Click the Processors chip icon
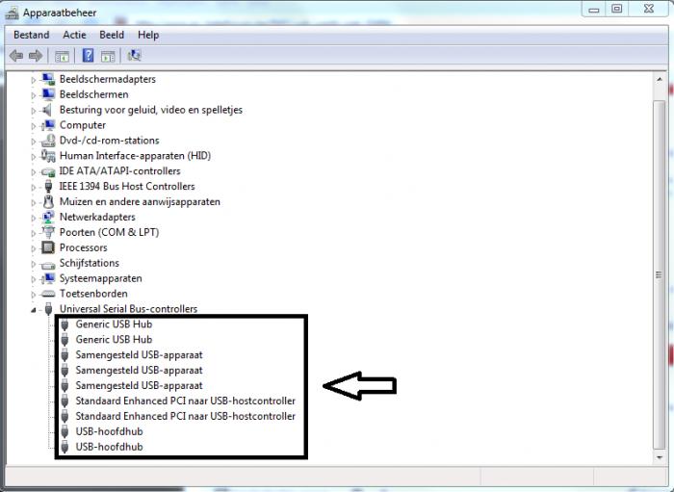 pyautogui.click(x=48, y=247)
